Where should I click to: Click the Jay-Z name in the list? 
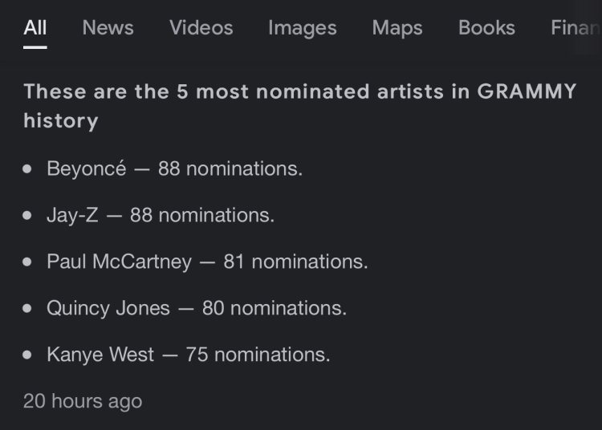(72, 216)
